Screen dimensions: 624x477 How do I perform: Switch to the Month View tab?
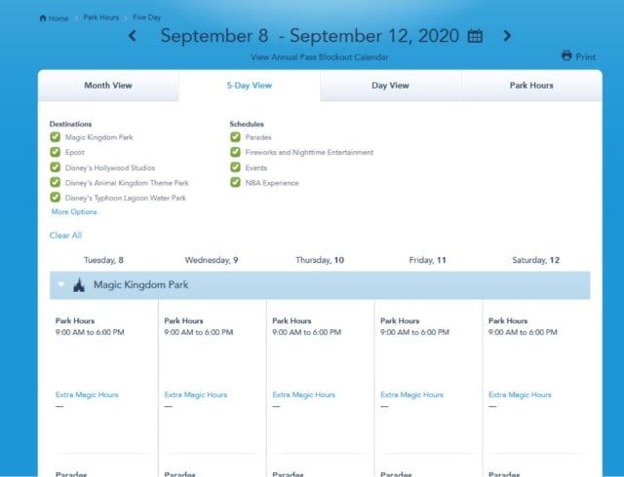pyautogui.click(x=108, y=86)
